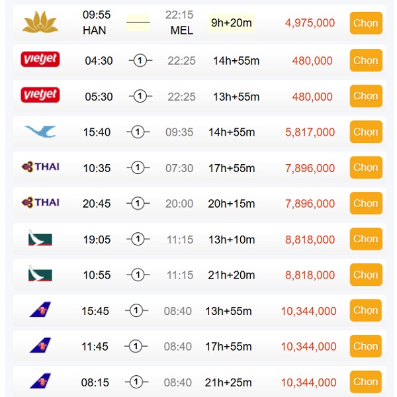Click the one-stop circle on 10:55 Cathay flight
Screen dimensions: 397x397
tap(138, 275)
